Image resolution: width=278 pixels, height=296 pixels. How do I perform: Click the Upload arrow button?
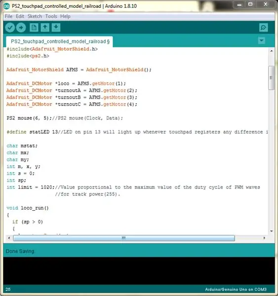point(21,28)
